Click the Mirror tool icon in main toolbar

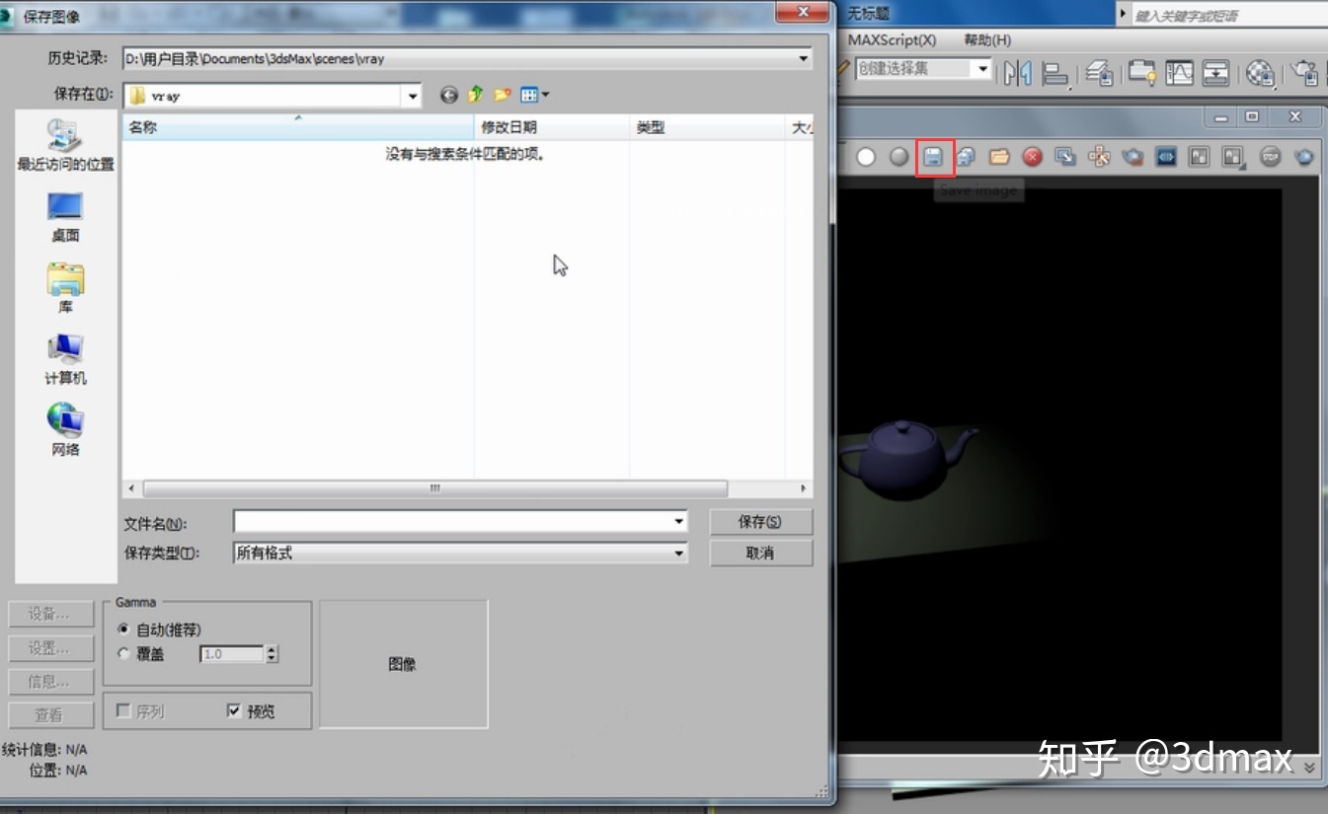1017,73
